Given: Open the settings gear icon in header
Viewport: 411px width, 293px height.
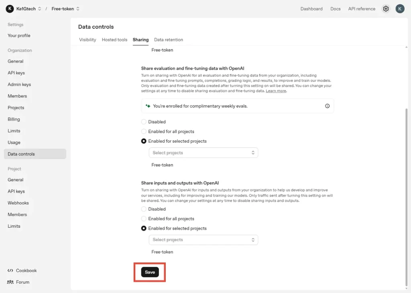Looking at the screenshot, I should (x=386, y=9).
